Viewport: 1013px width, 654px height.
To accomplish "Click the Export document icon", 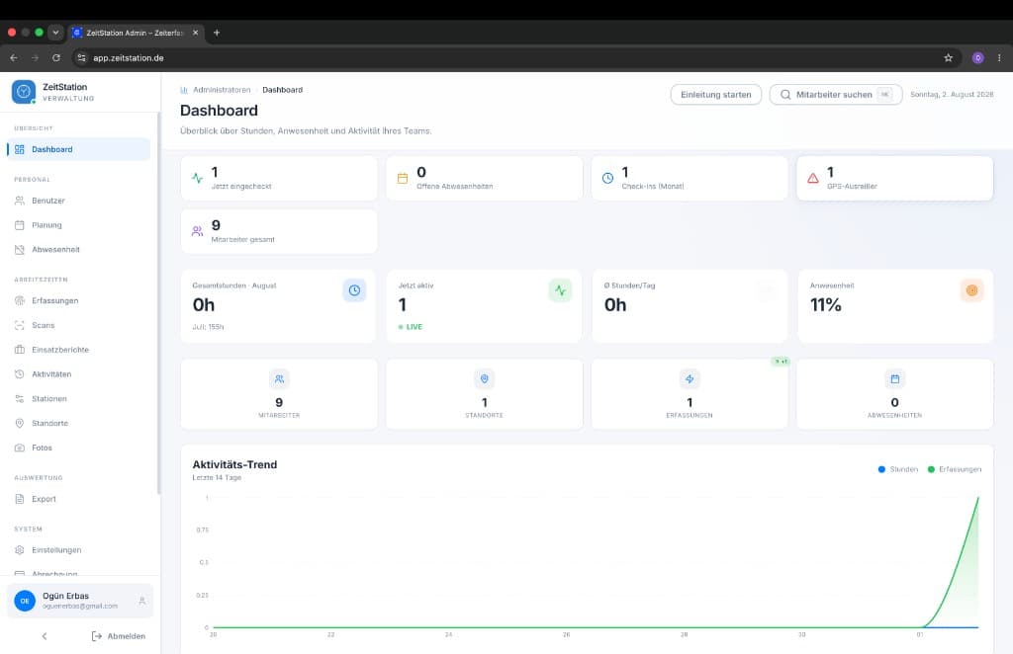I will pos(20,499).
